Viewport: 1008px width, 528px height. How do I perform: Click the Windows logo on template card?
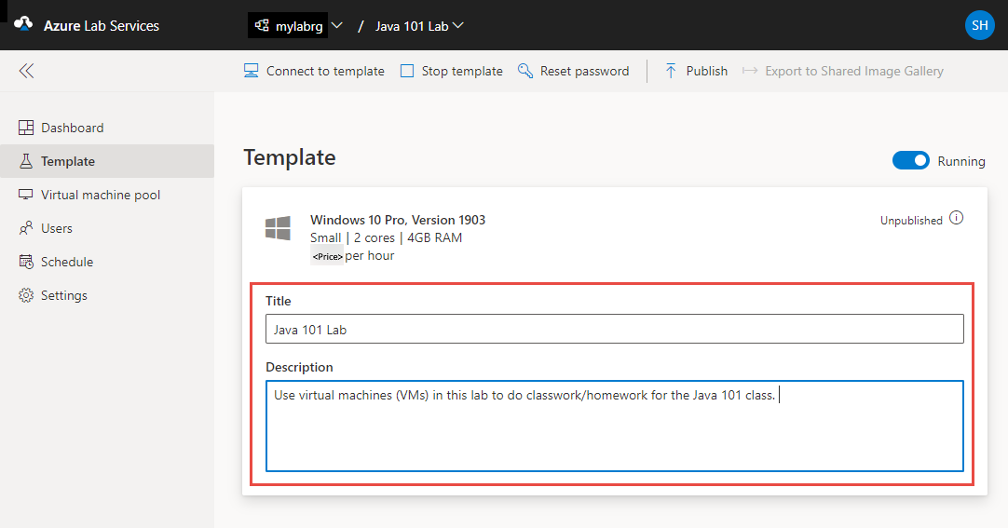[x=278, y=229]
